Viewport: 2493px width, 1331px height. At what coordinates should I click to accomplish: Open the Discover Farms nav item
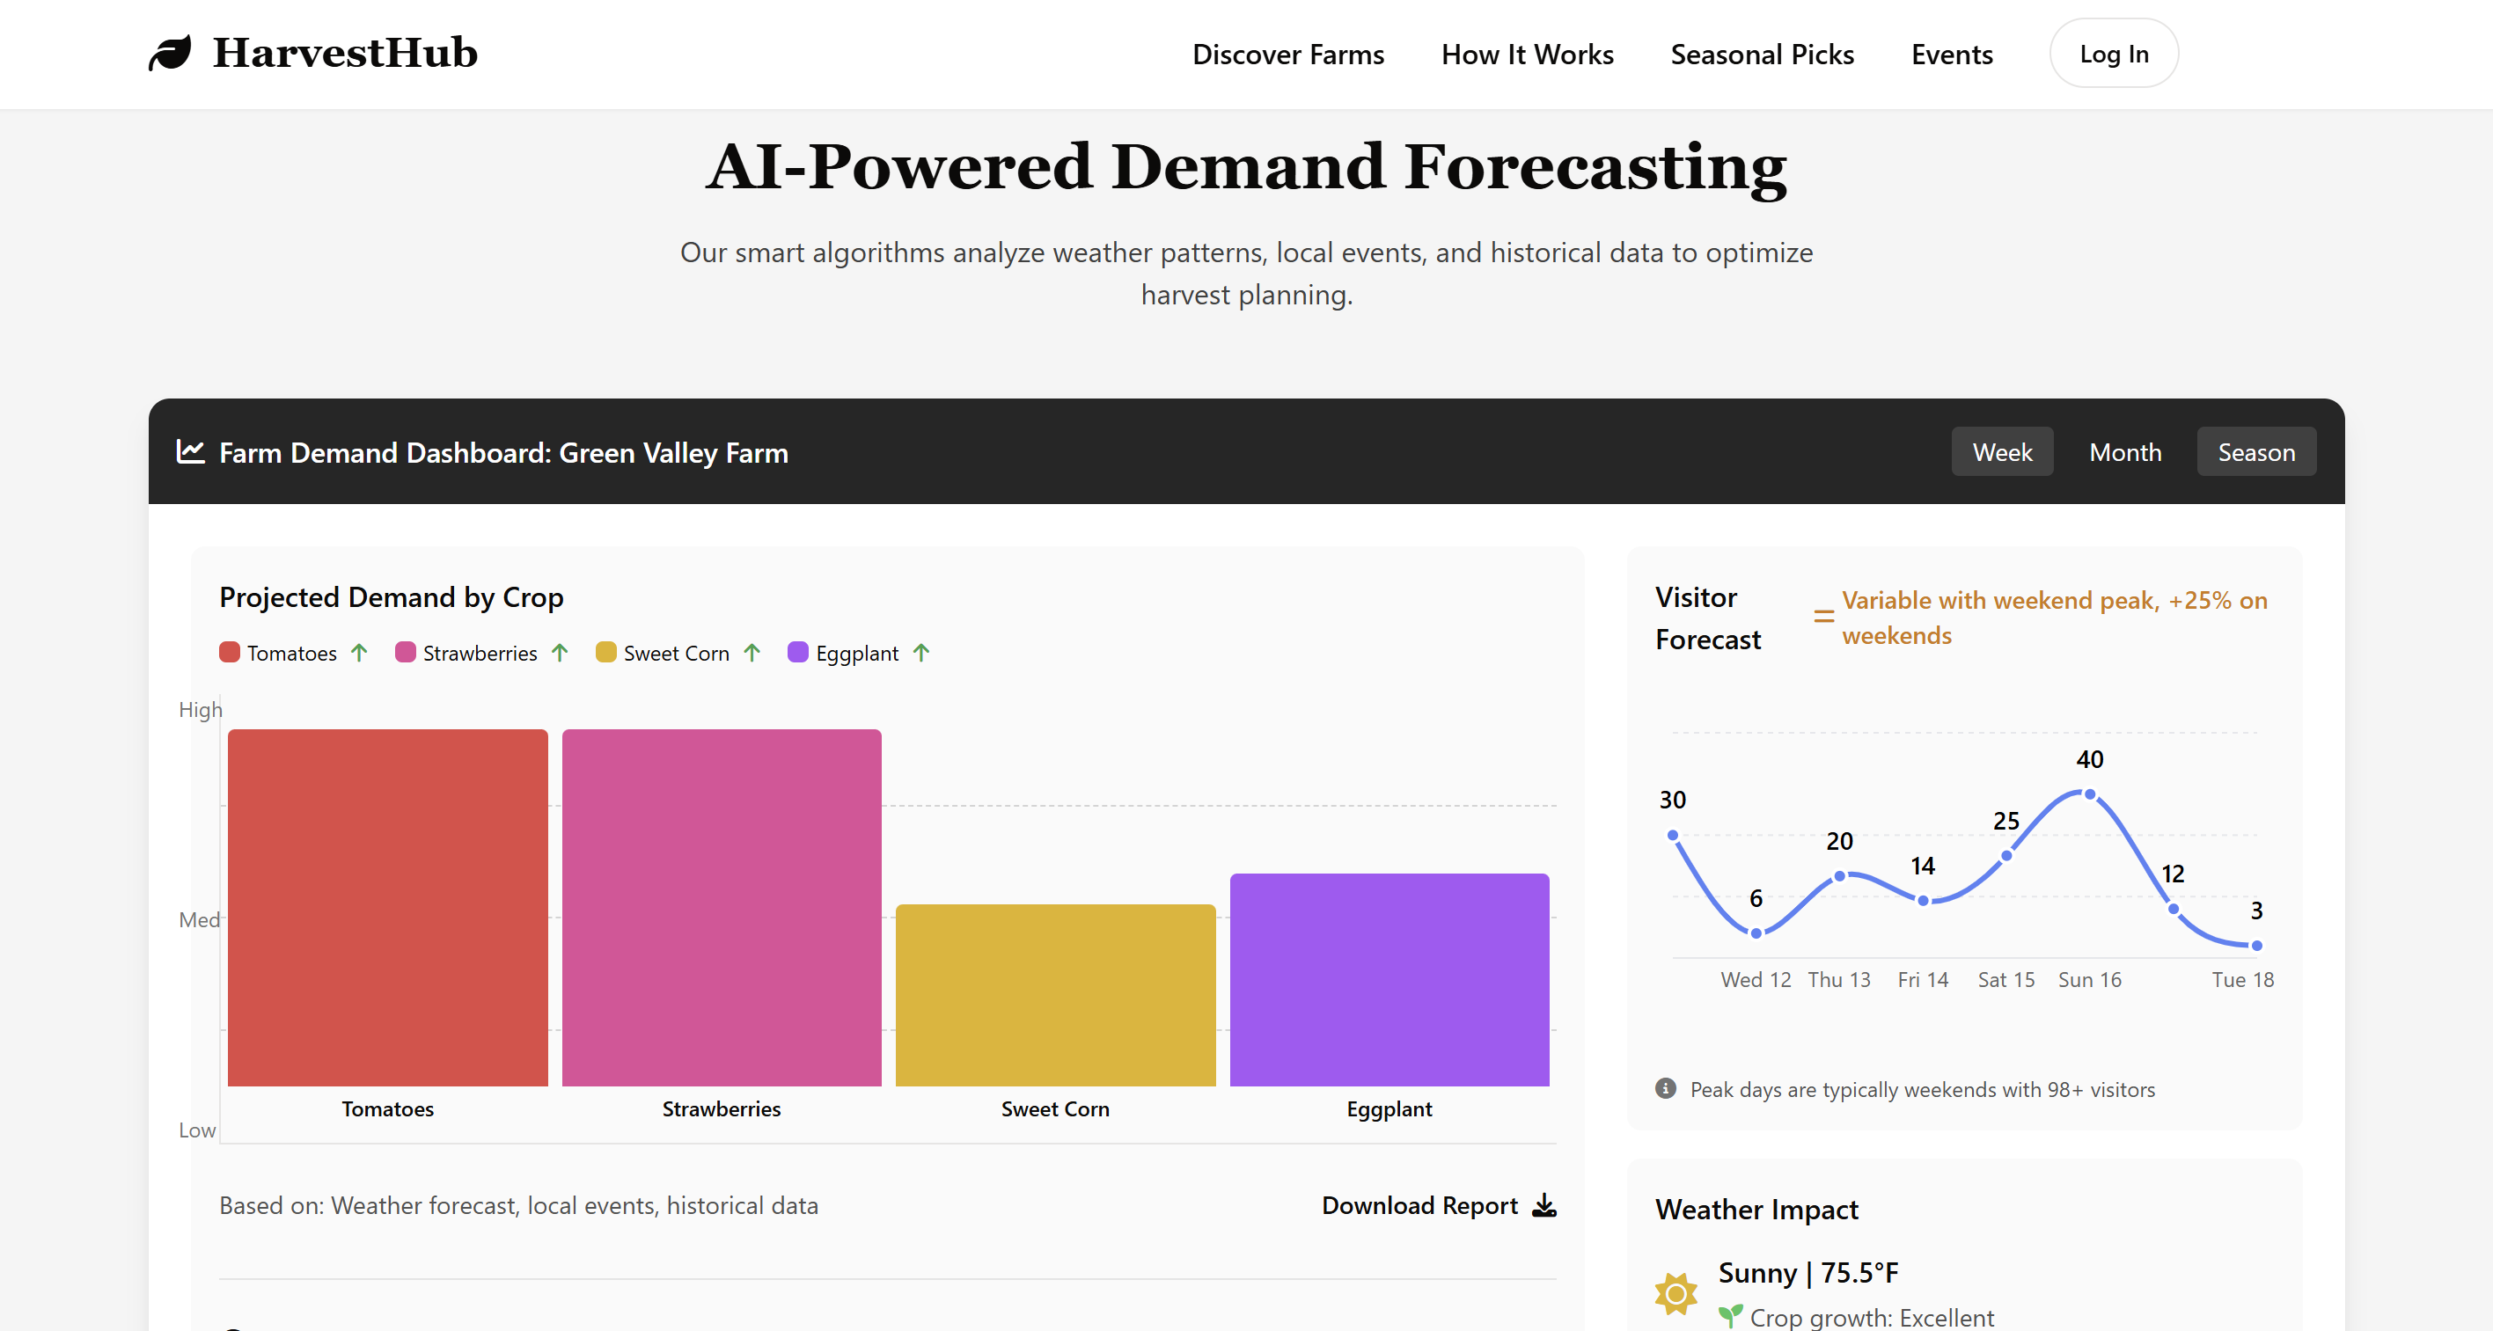click(x=1287, y=55)
